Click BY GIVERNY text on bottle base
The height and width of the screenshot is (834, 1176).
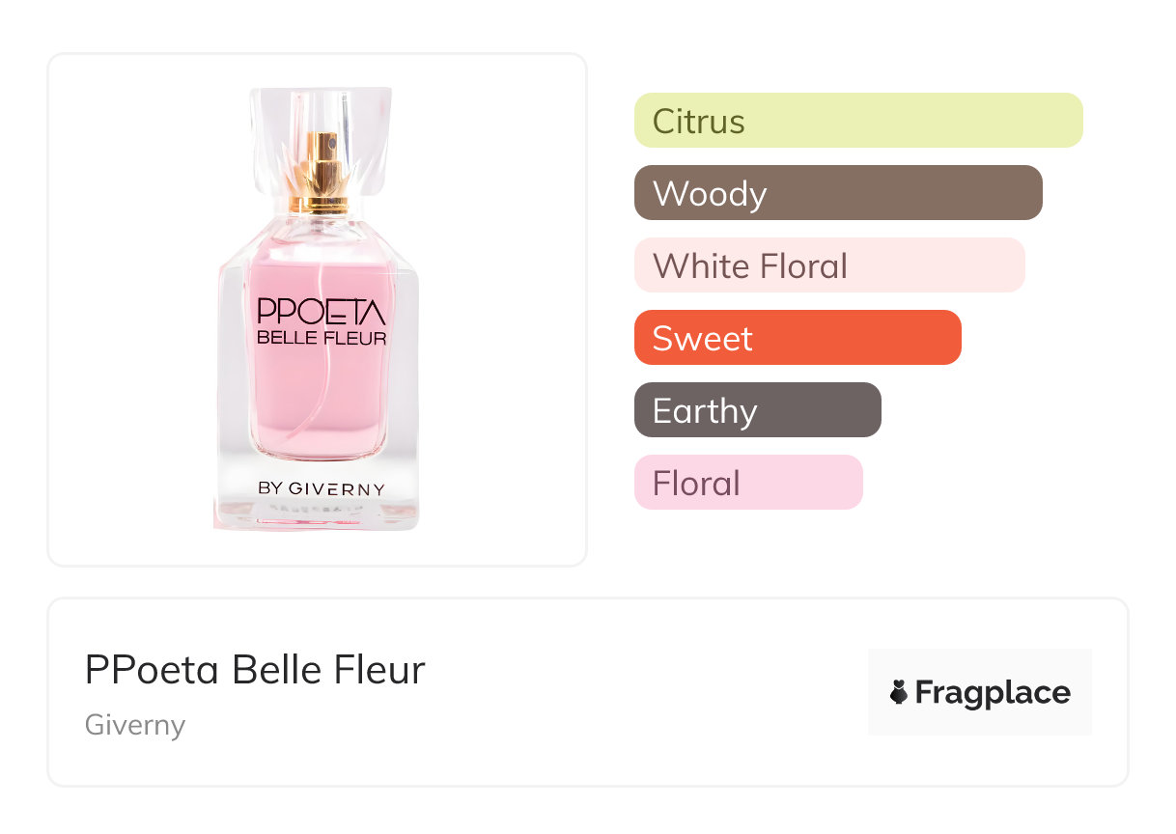[x=322, y=488]
